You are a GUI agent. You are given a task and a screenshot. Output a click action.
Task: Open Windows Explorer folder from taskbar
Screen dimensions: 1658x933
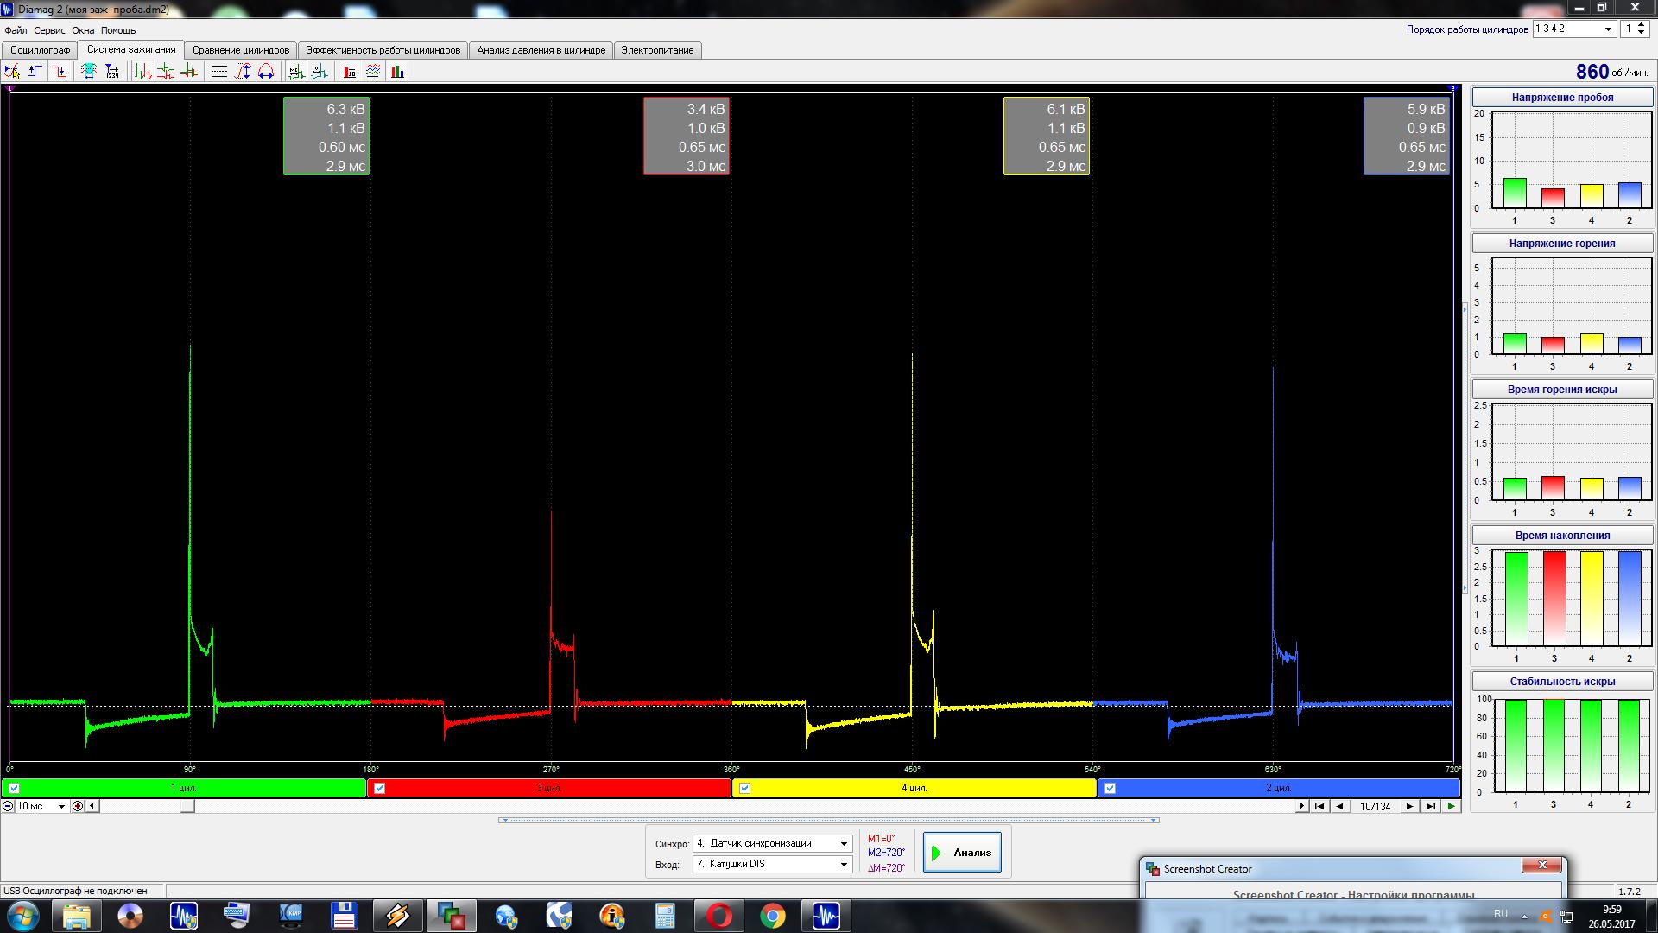click(x=77, y=916)
